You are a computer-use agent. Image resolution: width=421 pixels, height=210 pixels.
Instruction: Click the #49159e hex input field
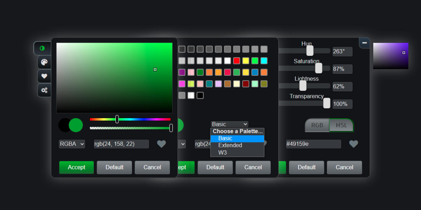pyautogui.click(x=313, y=144)
